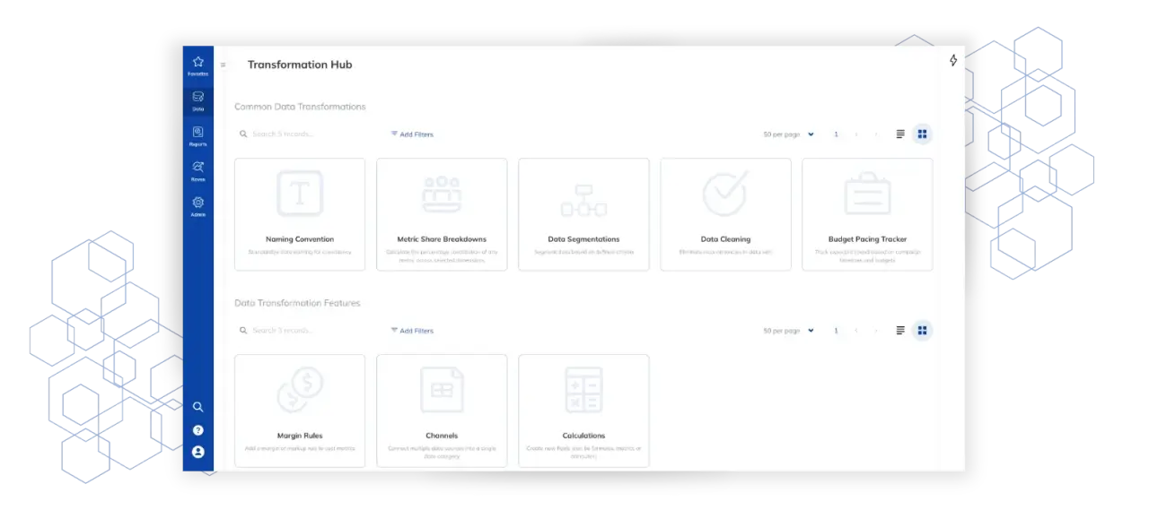Toggle the hamburger menu beside Transformation Hub

pos(224,65)
